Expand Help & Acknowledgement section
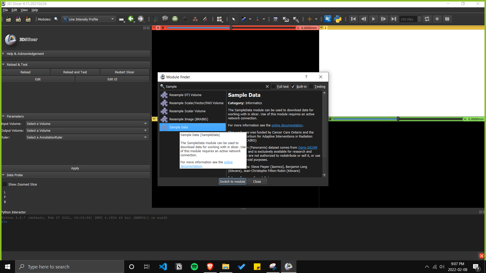Screen dimensions: 486x273 [x=75, y=54]
